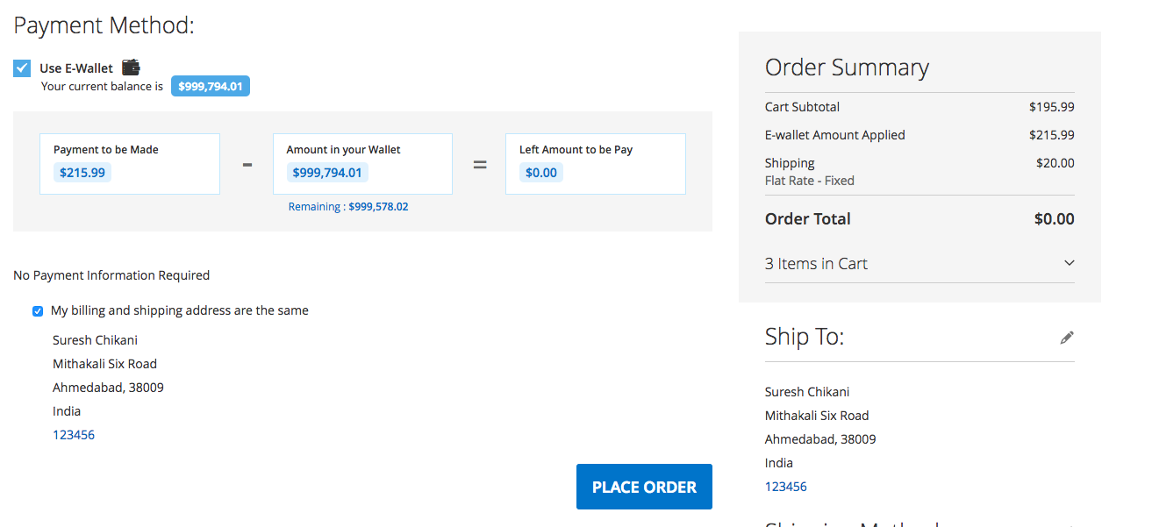This screenshot has width=1152, height=527.
Task: Click the Flat Rate - Fixed shipping text
Action: (x=810, y=181)
